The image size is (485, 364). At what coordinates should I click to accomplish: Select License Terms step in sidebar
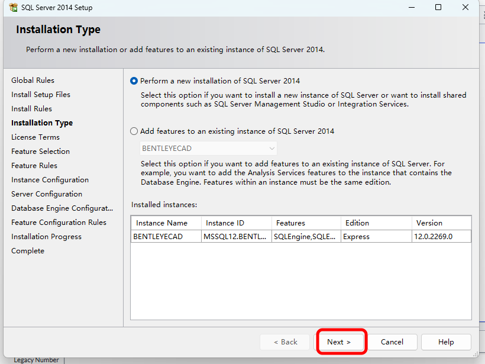pos(35,137)
